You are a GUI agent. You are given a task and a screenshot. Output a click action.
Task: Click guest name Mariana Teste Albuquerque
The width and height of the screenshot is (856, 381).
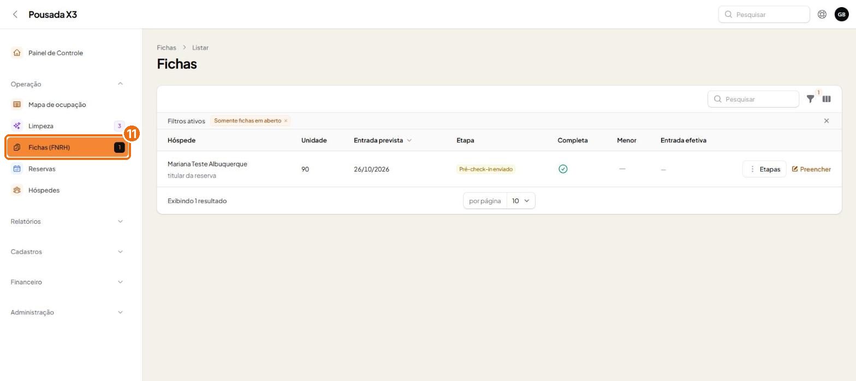(207, 164)
